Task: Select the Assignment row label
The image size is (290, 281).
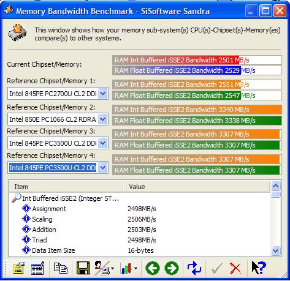Action: (x=49, y=209)
